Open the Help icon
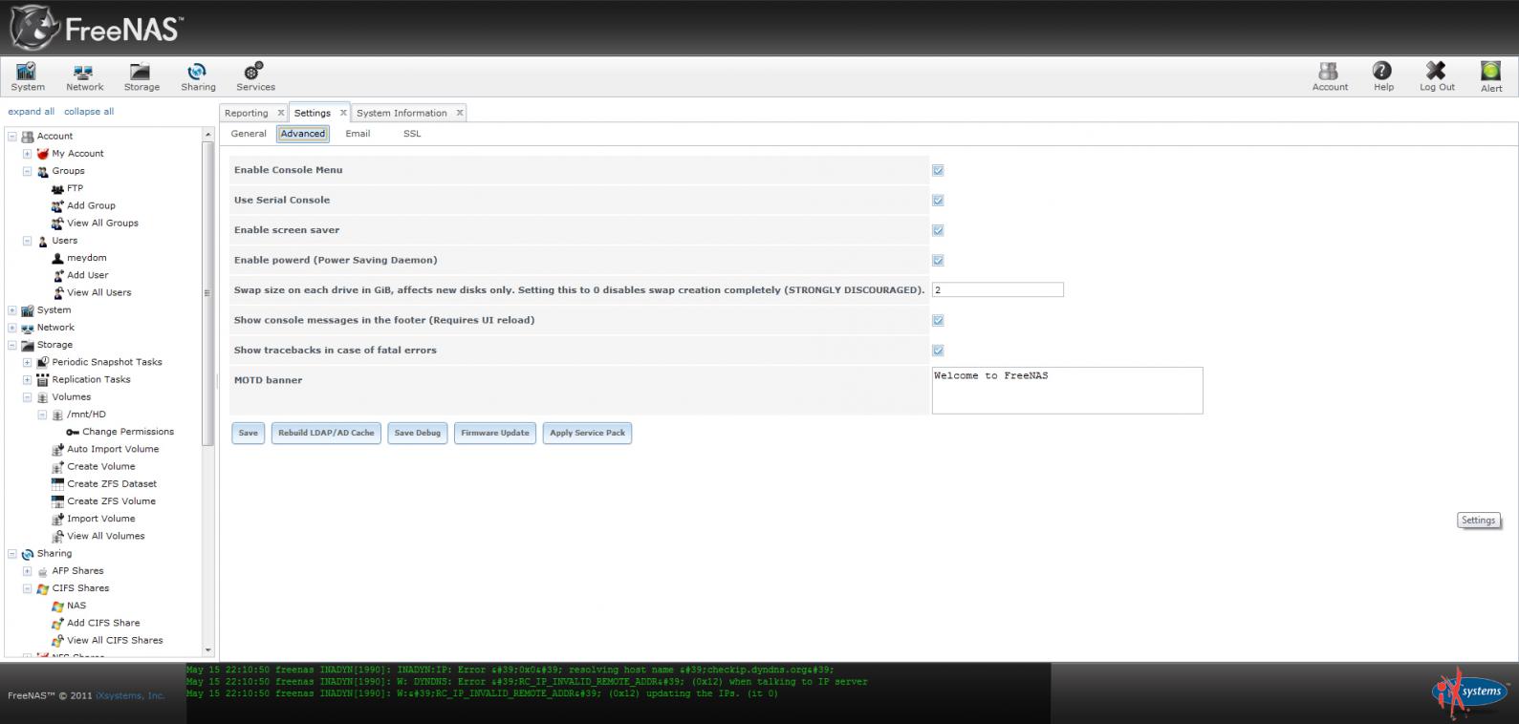 tap(1383, 77)
